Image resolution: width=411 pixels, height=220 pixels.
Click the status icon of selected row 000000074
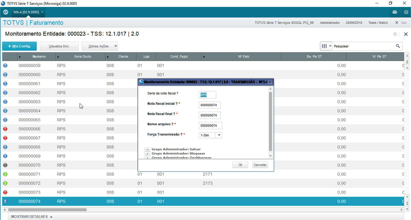(5, 201)
